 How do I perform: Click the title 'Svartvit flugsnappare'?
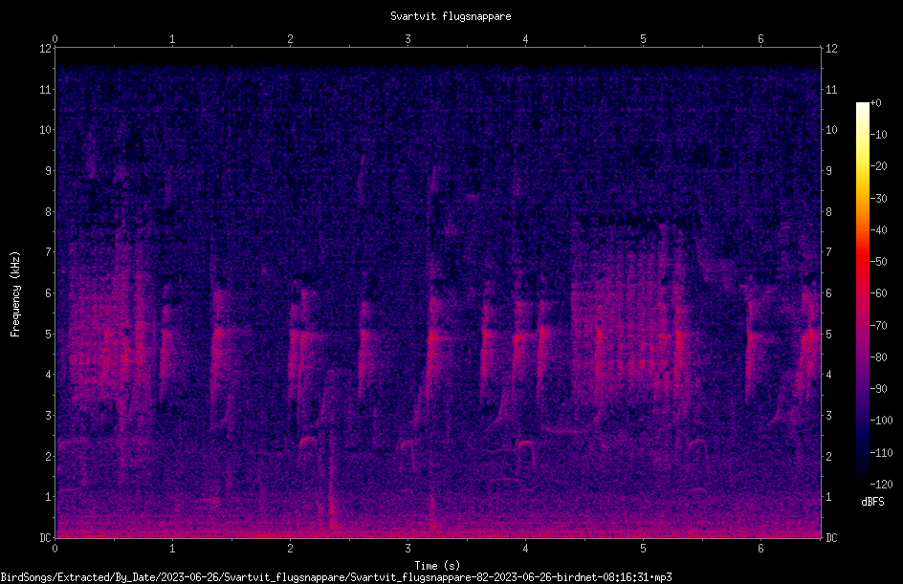[x=451, y=16]
